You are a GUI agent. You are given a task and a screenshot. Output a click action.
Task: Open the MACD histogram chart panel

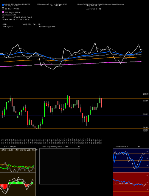pyautogui.click(x=18, y=184)
